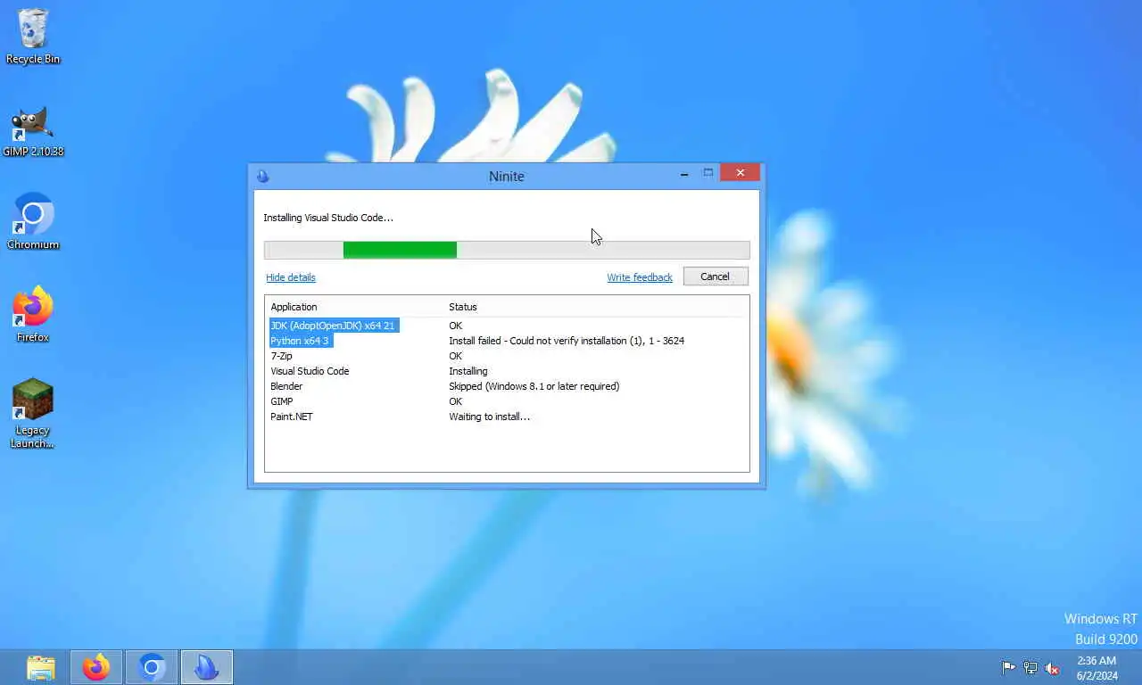Open the Write feedback link

point(640,277)
